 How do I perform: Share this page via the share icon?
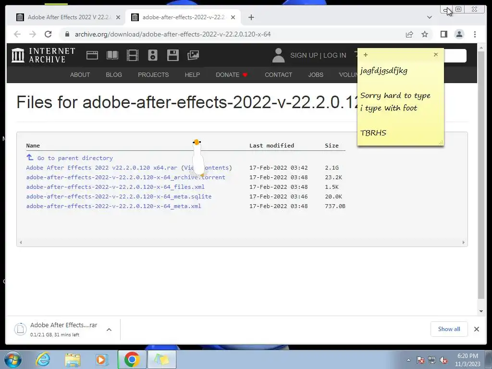click(409, 34)
